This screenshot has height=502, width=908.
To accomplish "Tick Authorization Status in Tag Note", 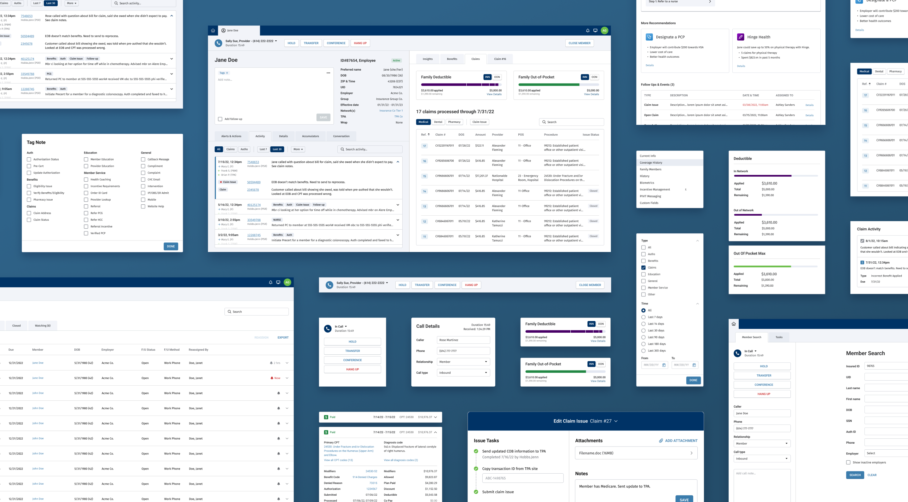I will 29,159.
